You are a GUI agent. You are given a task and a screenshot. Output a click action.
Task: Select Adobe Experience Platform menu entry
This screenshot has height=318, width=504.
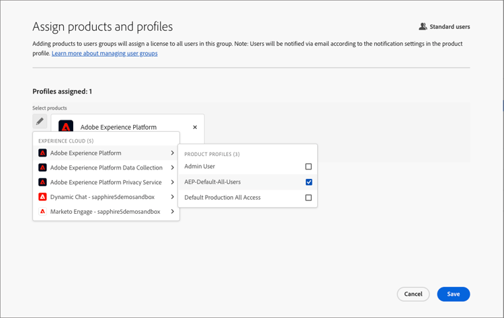click(x=85, y=153)
